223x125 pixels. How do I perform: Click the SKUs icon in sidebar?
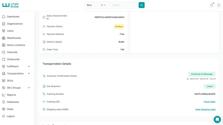[4, 81]
